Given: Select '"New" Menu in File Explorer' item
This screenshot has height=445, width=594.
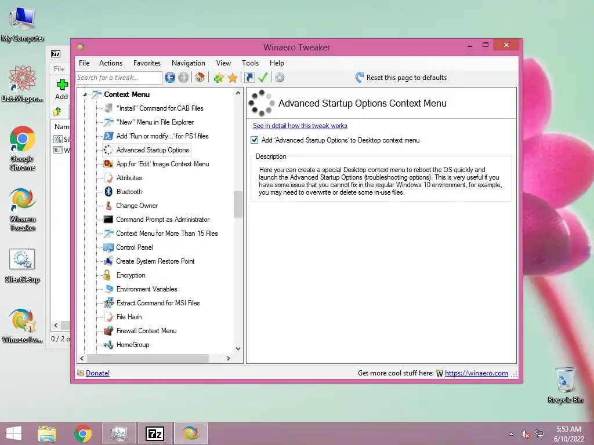Looking at the screenshot, I should (155, 122).
